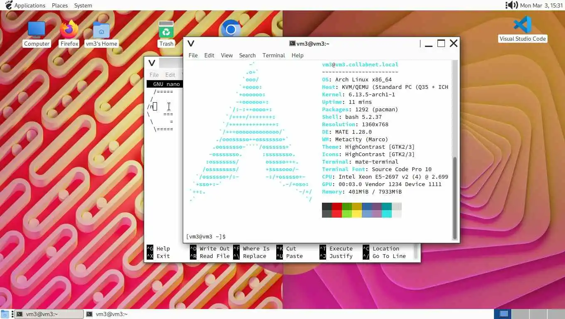The image size is (565, 319).
Task: Click the front terminal window's V menu icon
Action: 191,43
